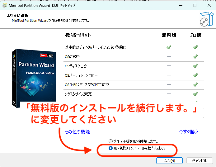Click the OS(MBR)ディスクをGPTに変換 row text
The image size is (216, 167).
tap(87, 85)
